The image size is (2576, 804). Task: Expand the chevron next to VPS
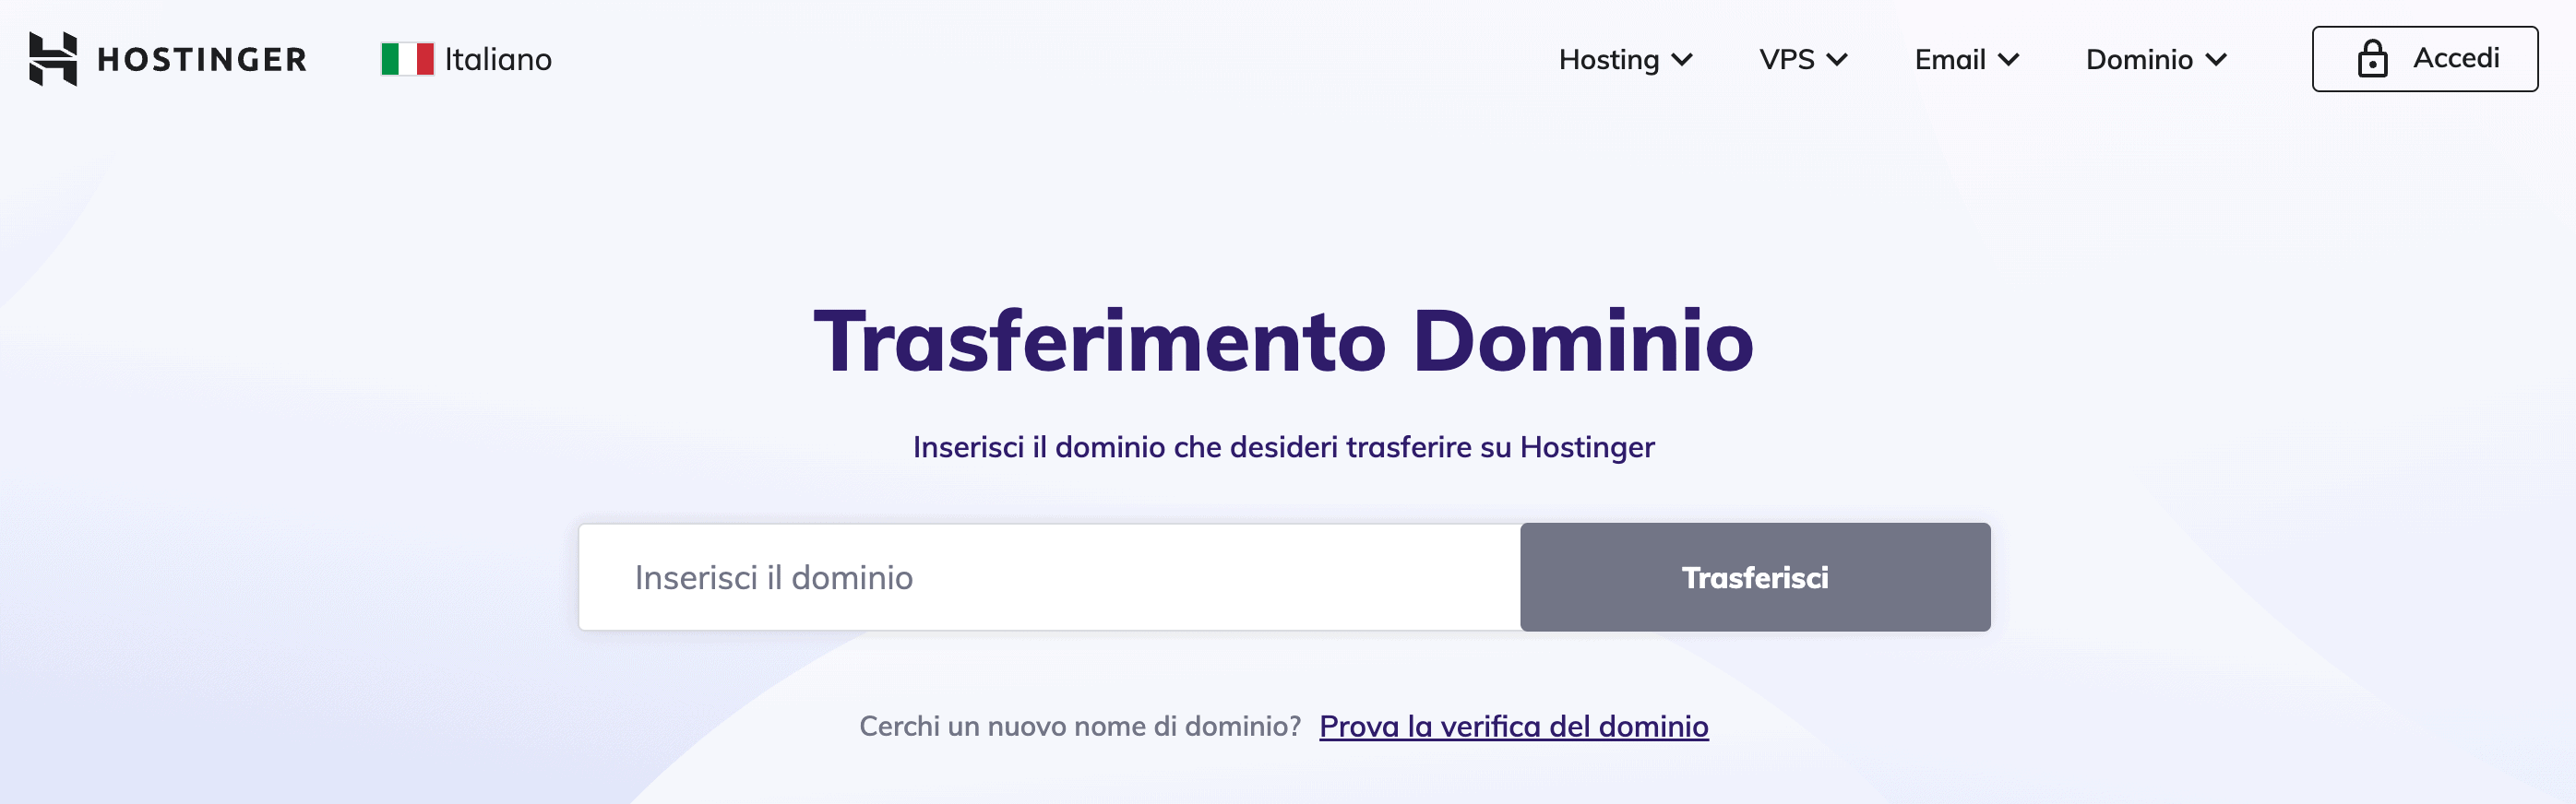pyautogui.click(x=1837, y=60)
